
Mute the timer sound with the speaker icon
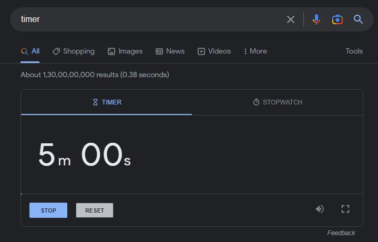320,209
